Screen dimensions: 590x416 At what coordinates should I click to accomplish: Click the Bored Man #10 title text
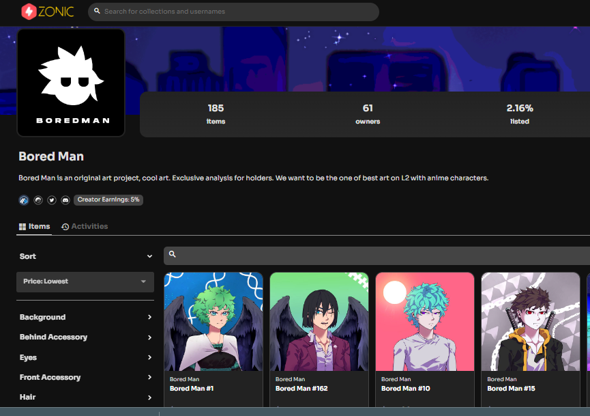click(406, 389)
